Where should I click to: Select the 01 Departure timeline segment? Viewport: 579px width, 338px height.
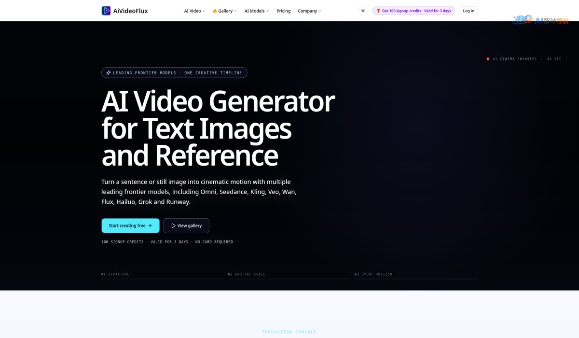(x=163, y=275)
